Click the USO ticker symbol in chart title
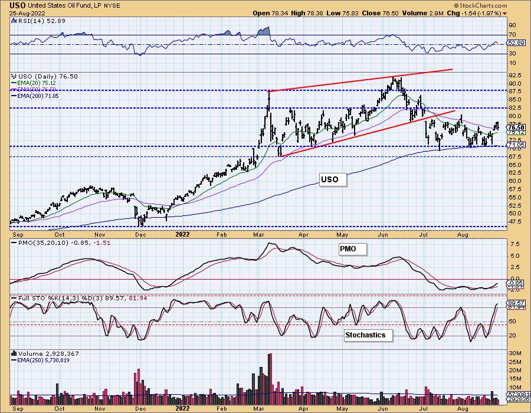This screenshot has height=413, width=531. 18,5
